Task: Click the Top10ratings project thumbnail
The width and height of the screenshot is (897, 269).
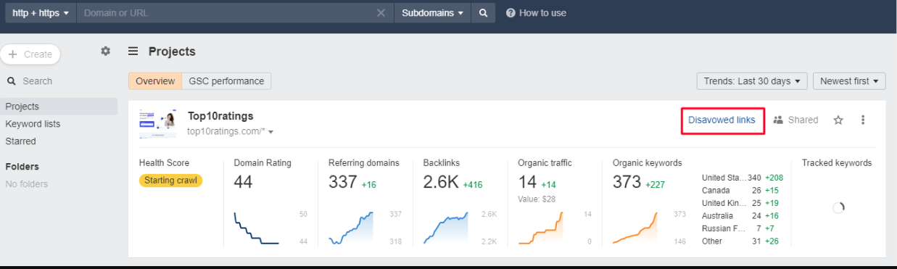Action: click(157, 123)
